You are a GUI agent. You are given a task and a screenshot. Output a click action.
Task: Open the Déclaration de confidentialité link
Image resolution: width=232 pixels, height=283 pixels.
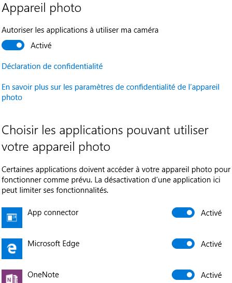pos(52,66)
